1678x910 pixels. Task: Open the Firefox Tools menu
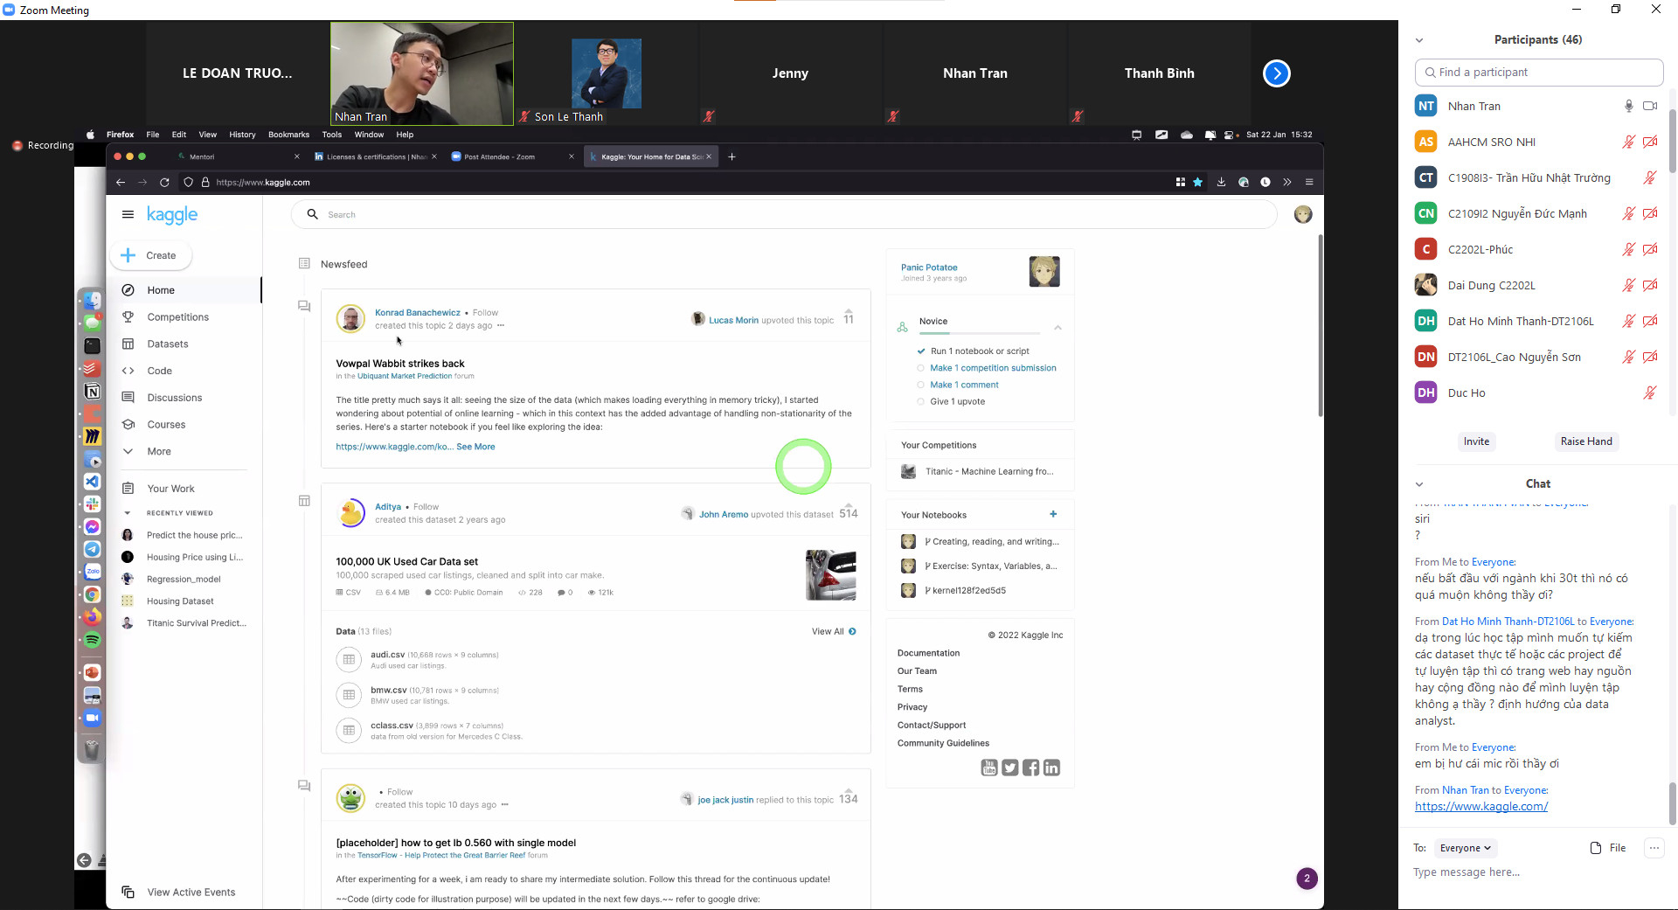[332, 135]
